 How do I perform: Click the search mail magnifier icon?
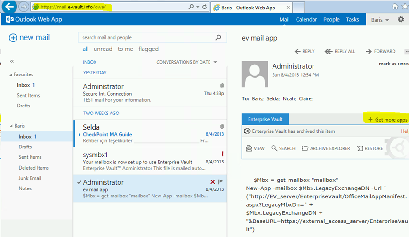[x=218, y=38]
